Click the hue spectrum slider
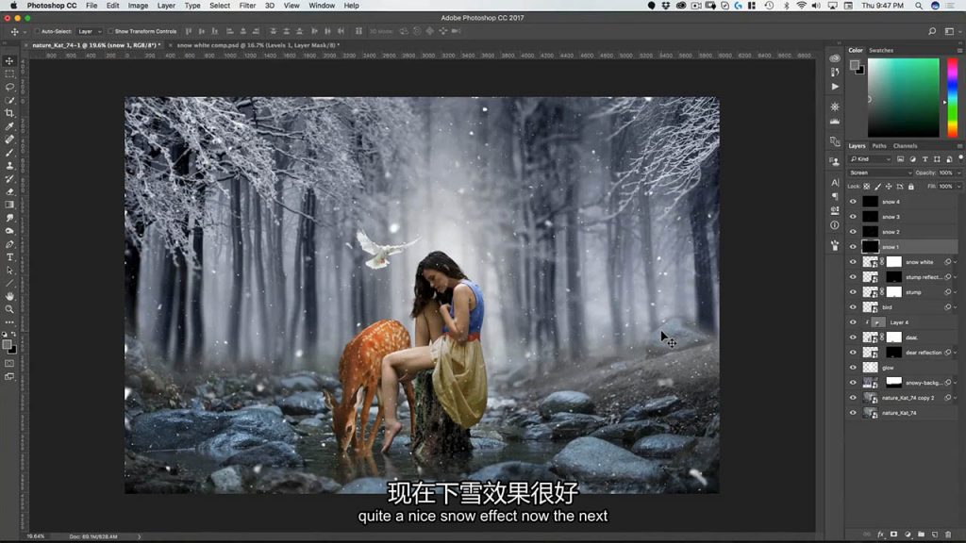966x543 pixels. point(952,97)
